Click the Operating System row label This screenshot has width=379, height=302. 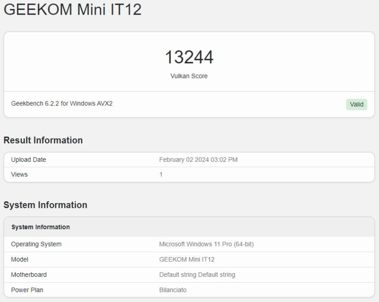[36, 244]
